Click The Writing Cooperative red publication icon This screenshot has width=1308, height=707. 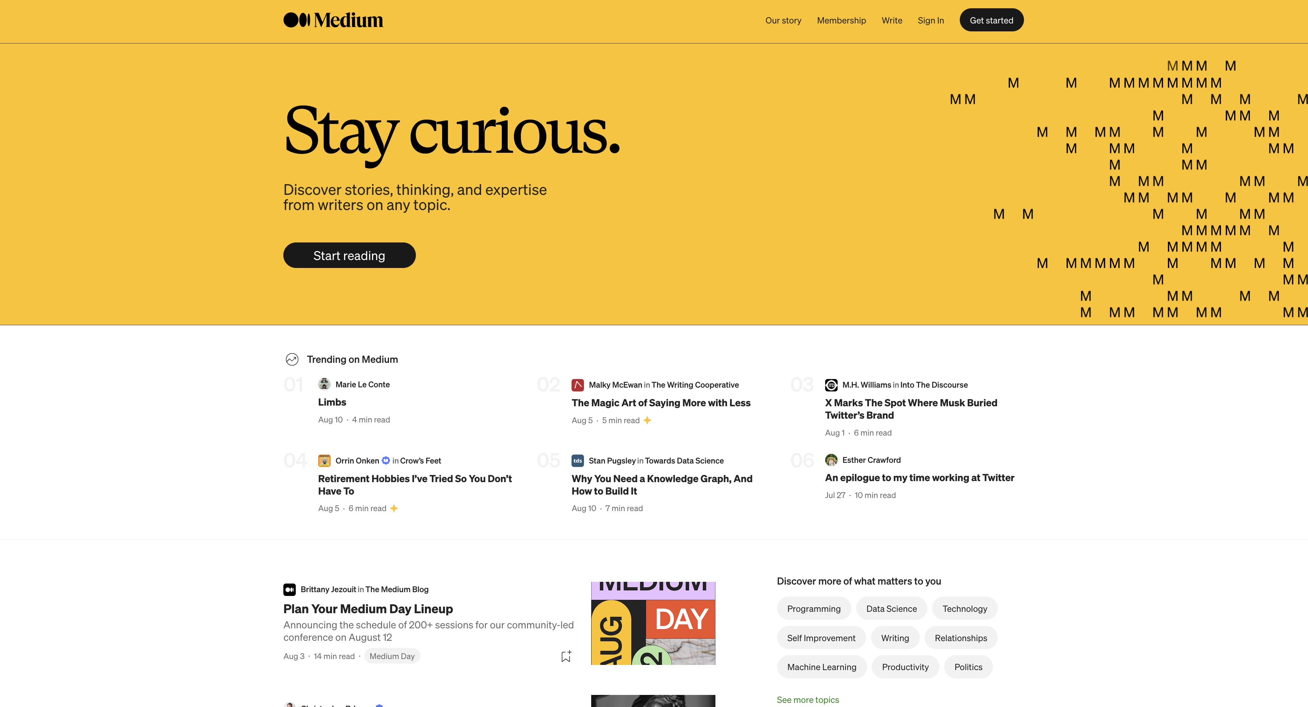[577, 385]
